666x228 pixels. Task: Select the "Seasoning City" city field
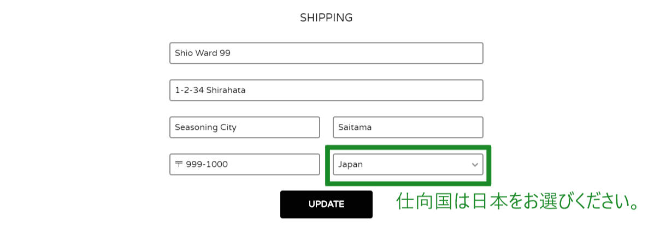click(245, 128)
